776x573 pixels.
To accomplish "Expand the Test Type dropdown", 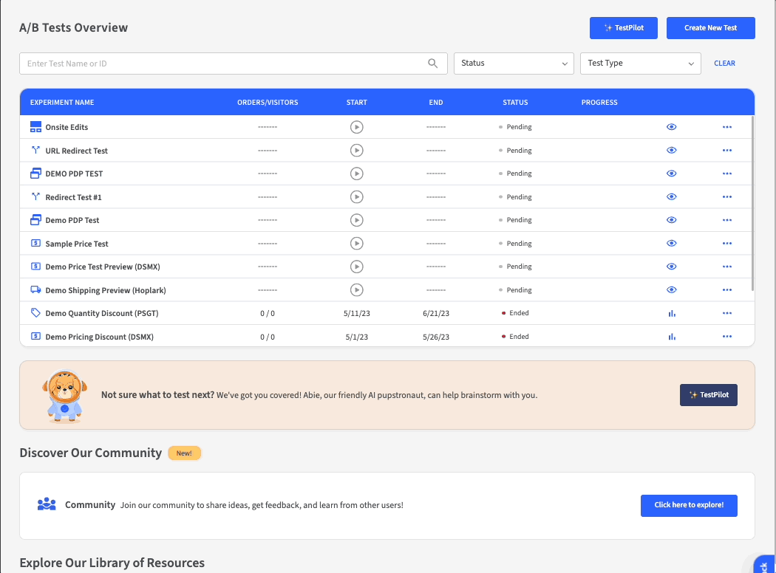I will [640, 64].
